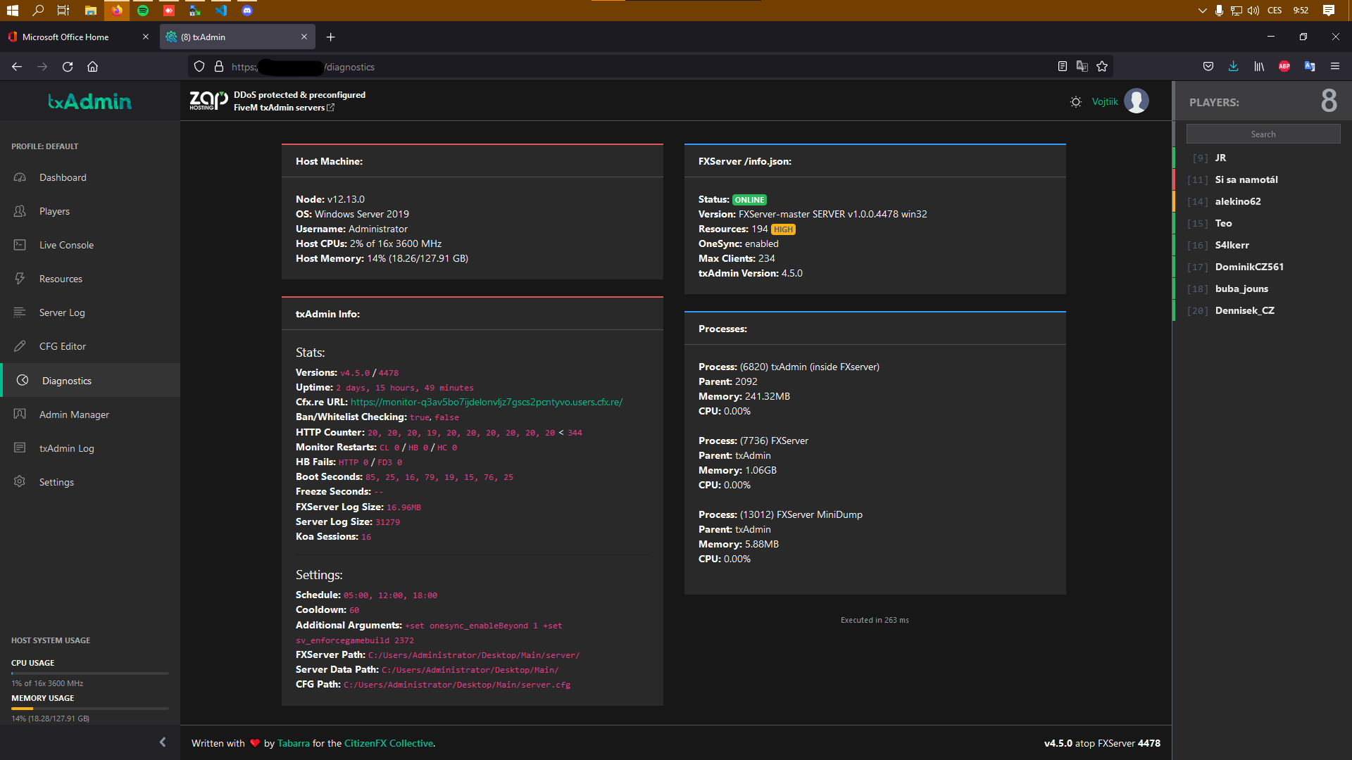Open the Vojtiik user avatar menu
Image resolution: width=1352 pixels, height=760 pixels.
[1136, 101]
